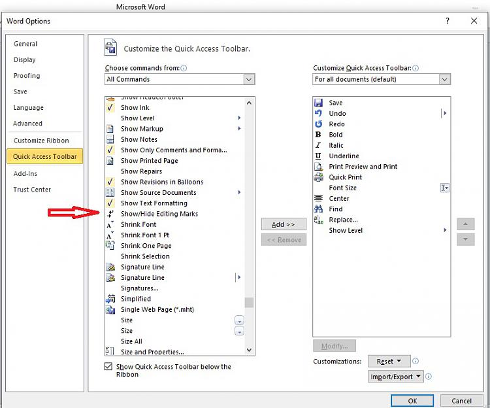Select the Print Preview and Print icon
490x408 pixels.
pyautogui.click(x=318, y=167)
